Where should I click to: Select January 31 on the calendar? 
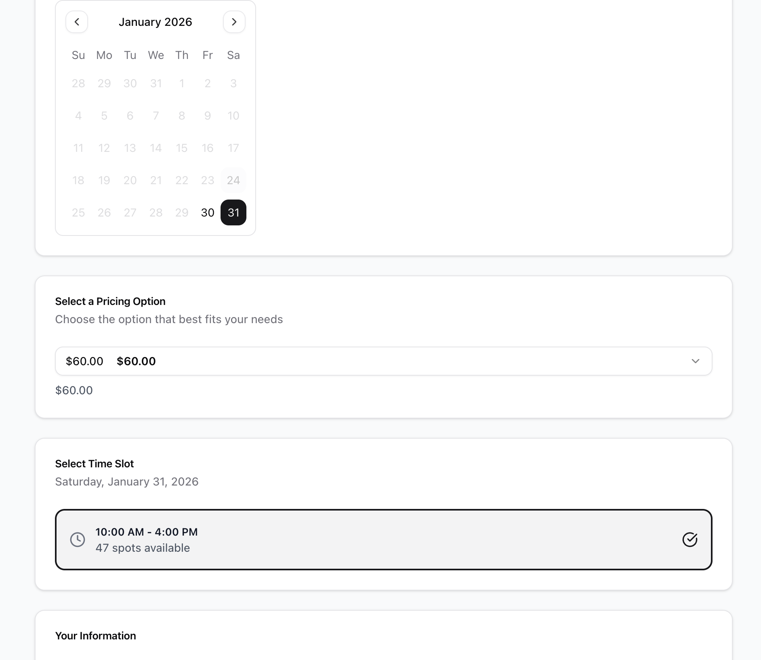[x=233, y=212]
